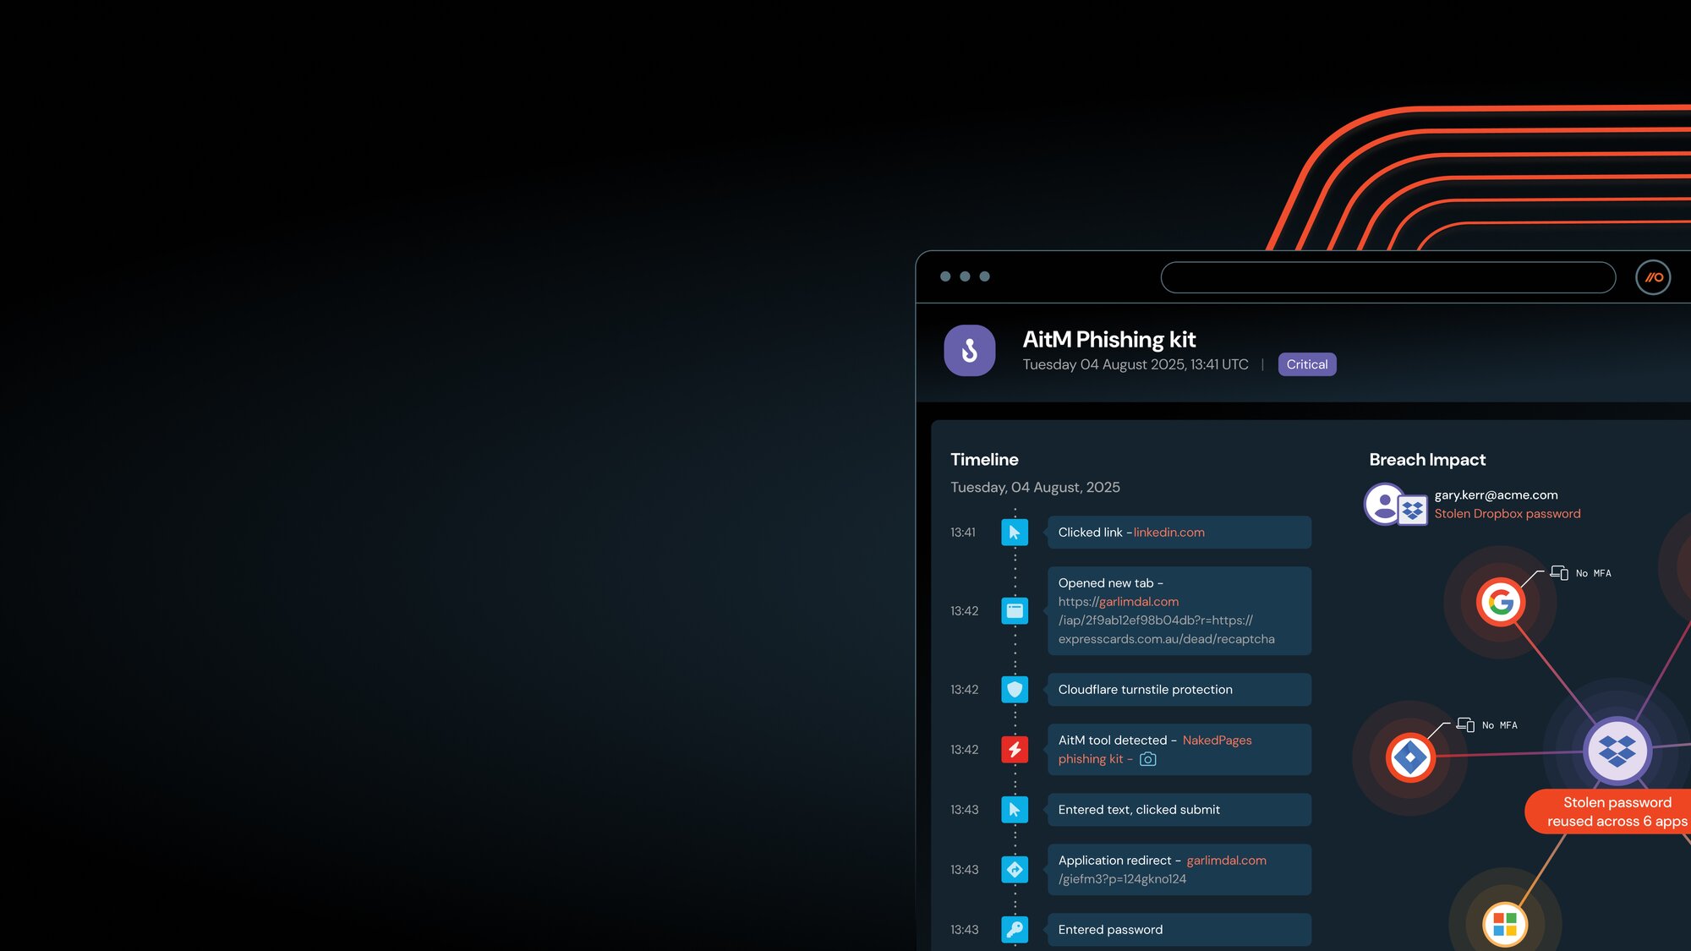This screenshot has height=951, width=1691.
Task: Click the browser address bar
Action: (1387, 277)
